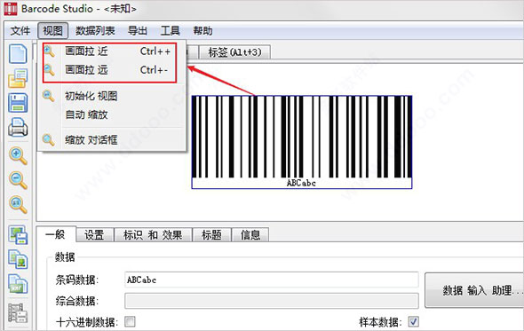
Task: Open the 数据列表 menu
Action: point(95,31)
